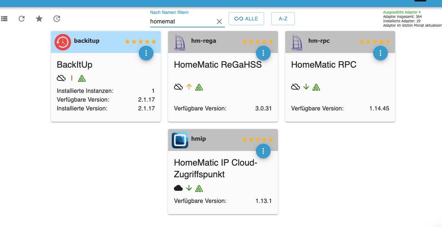Click the hm-rega header name
This screenshot has width=442, height=227.
point(204,41)
